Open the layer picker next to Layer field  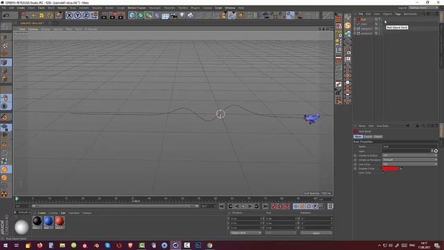(x=436, y=151)
